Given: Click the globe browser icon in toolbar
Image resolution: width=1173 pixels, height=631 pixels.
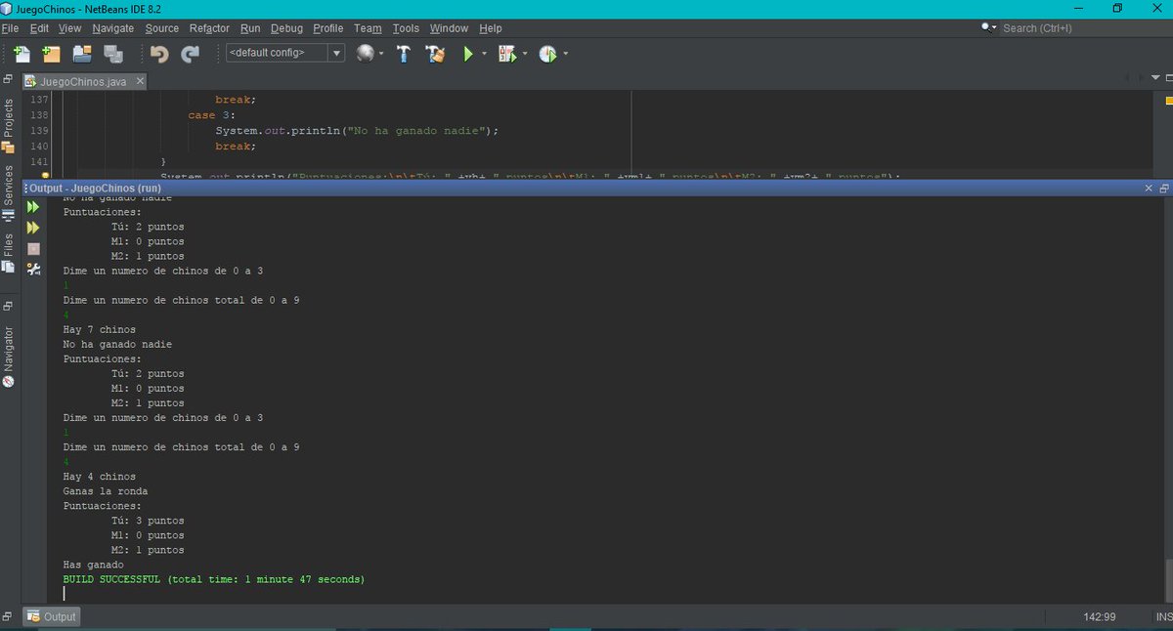Looking at the screenshot, I should 366,54.
